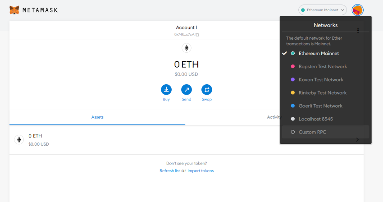Viewport: 383px width, 202px height.
Task: Select Localhost 8545 network
Action: pyautogui.click(x=325, y=119)
